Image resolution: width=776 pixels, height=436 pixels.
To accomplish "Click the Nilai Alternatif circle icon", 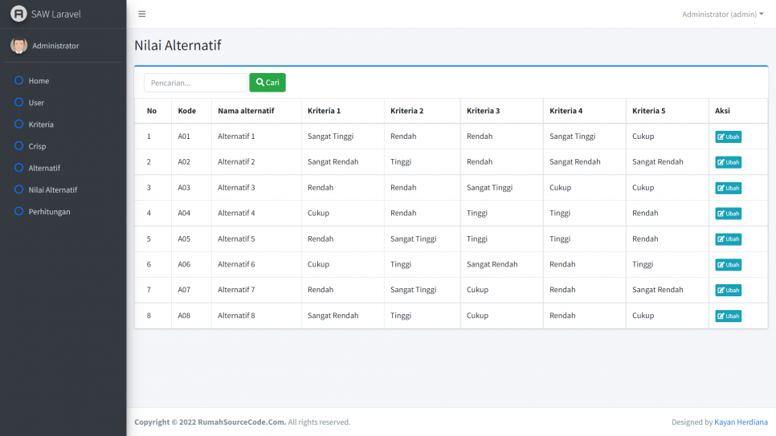I will 18,189.
